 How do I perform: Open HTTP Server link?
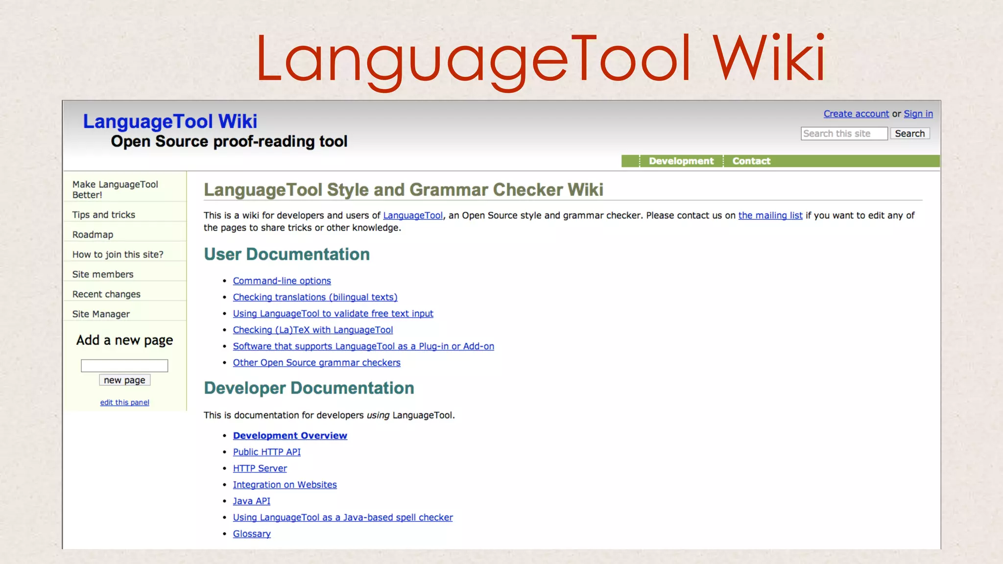(260, 469)
